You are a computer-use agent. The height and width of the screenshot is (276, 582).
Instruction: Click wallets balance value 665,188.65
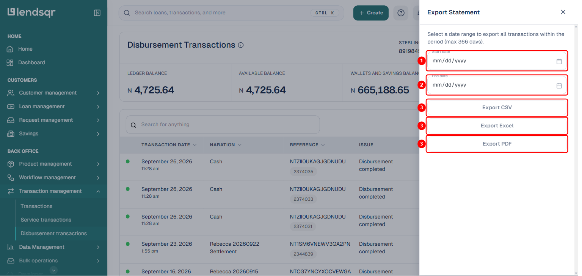pyautogui.click(x=383, y=90)
